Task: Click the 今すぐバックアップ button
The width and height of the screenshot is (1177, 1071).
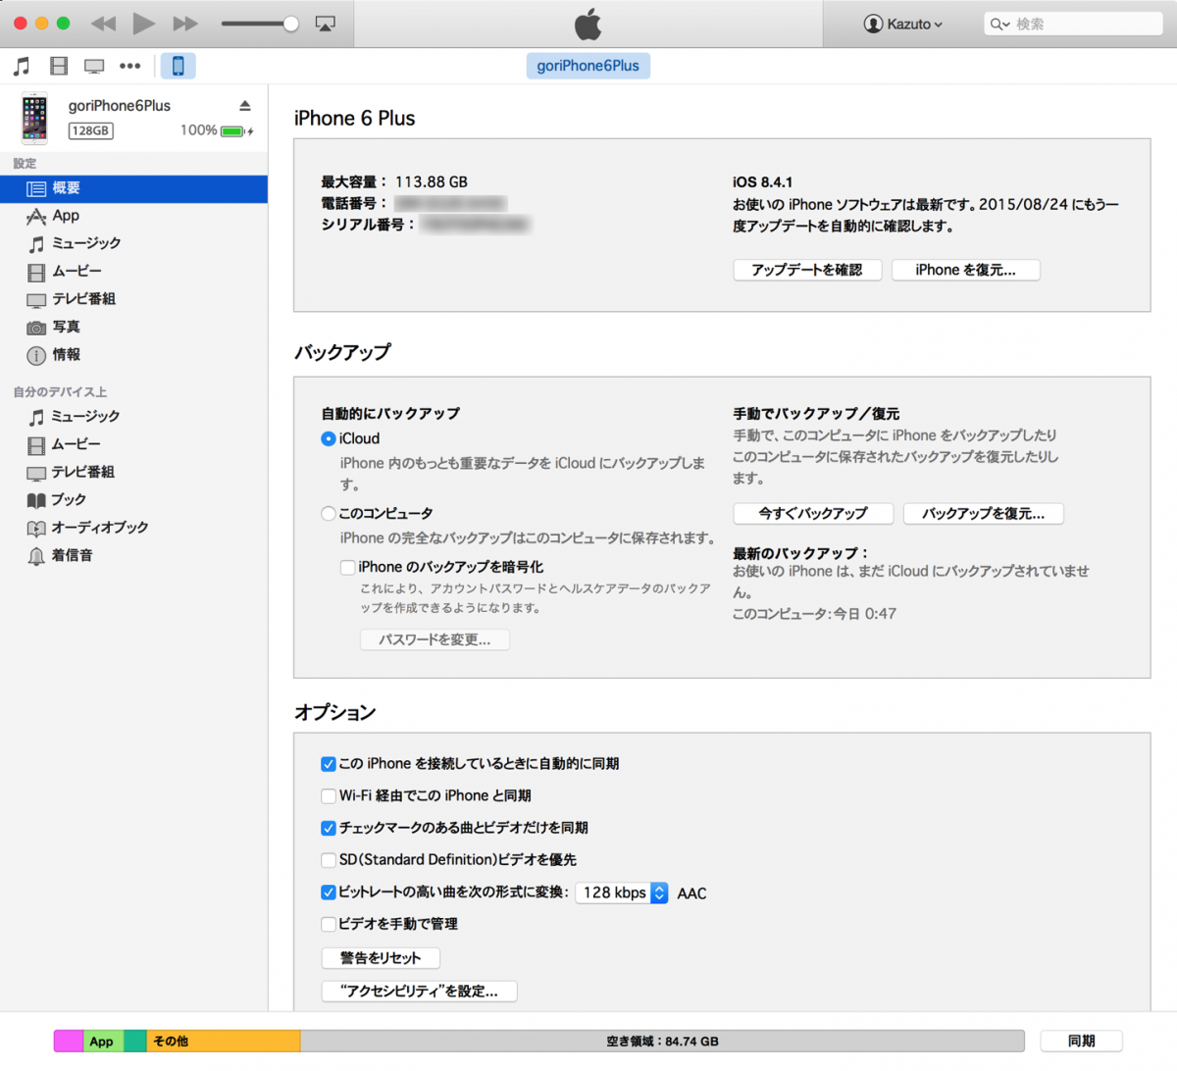Action: pos(812,513)
